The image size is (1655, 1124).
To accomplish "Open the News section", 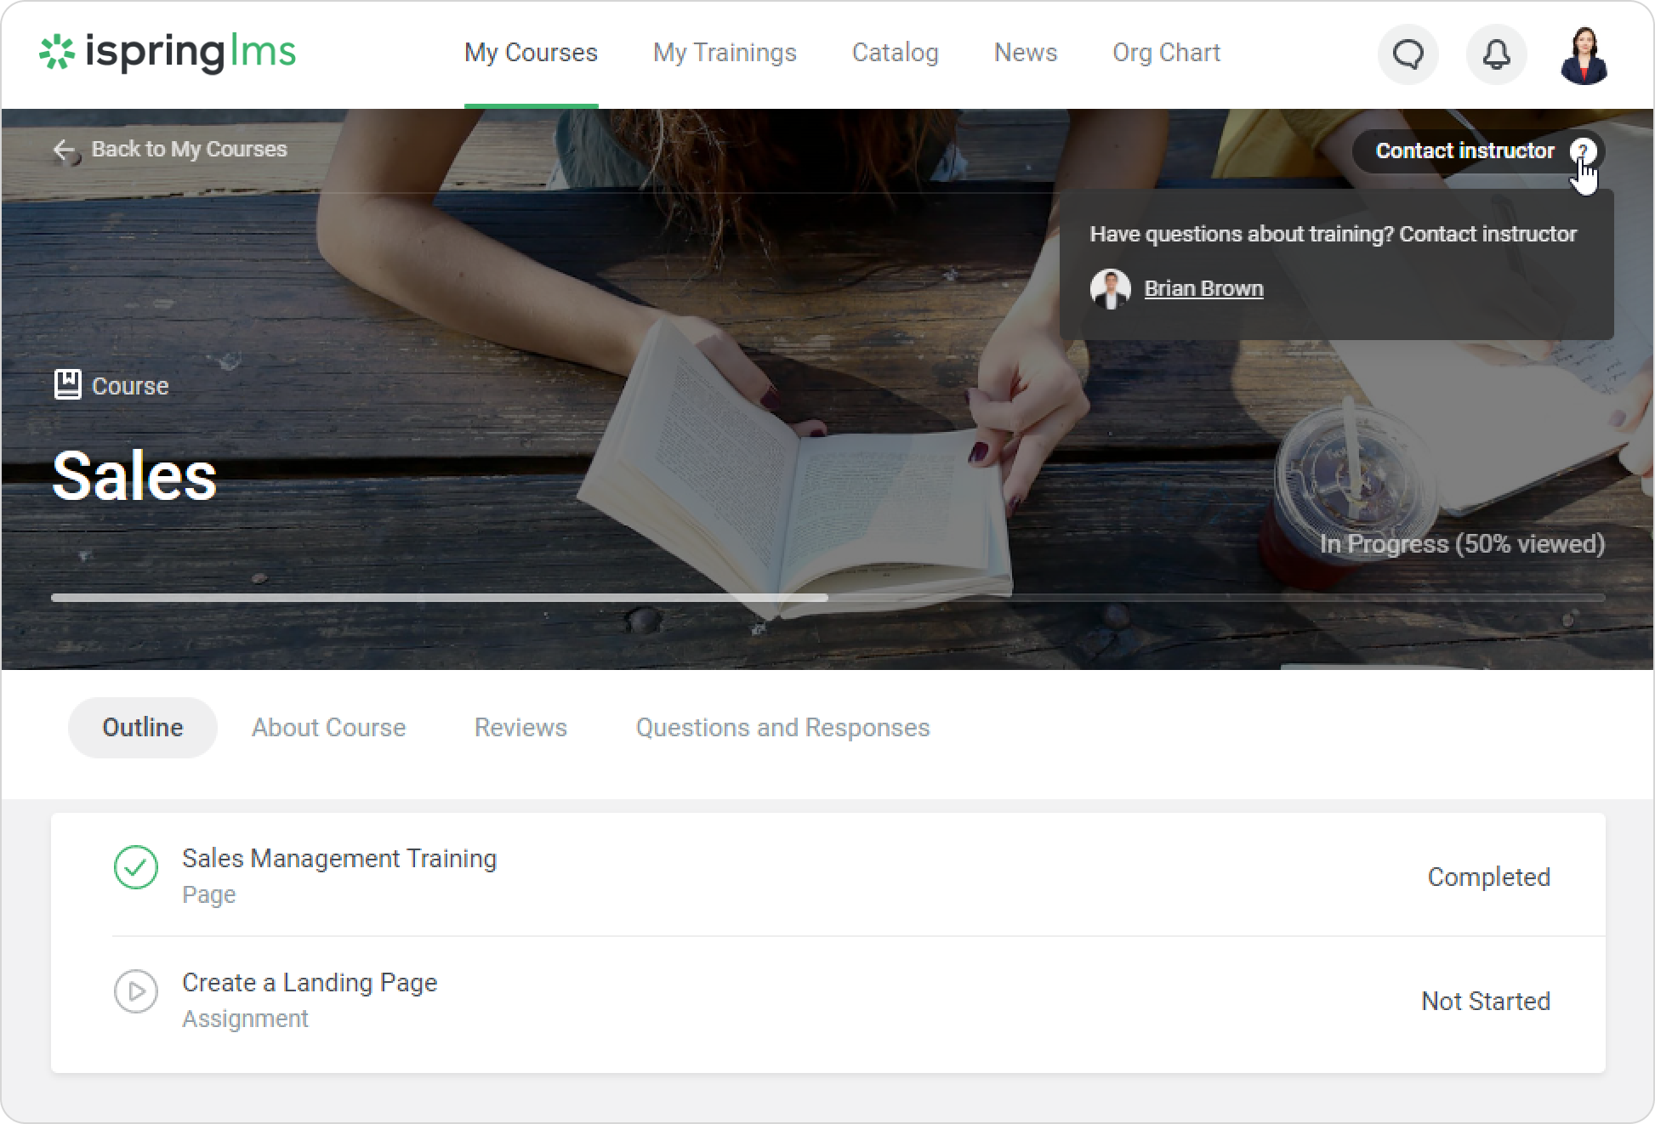I will click(x=1025, y=53).
